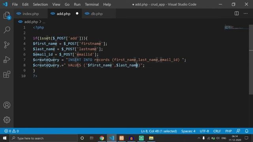Open the notifications bell in status bar

(x=247, y=131)
